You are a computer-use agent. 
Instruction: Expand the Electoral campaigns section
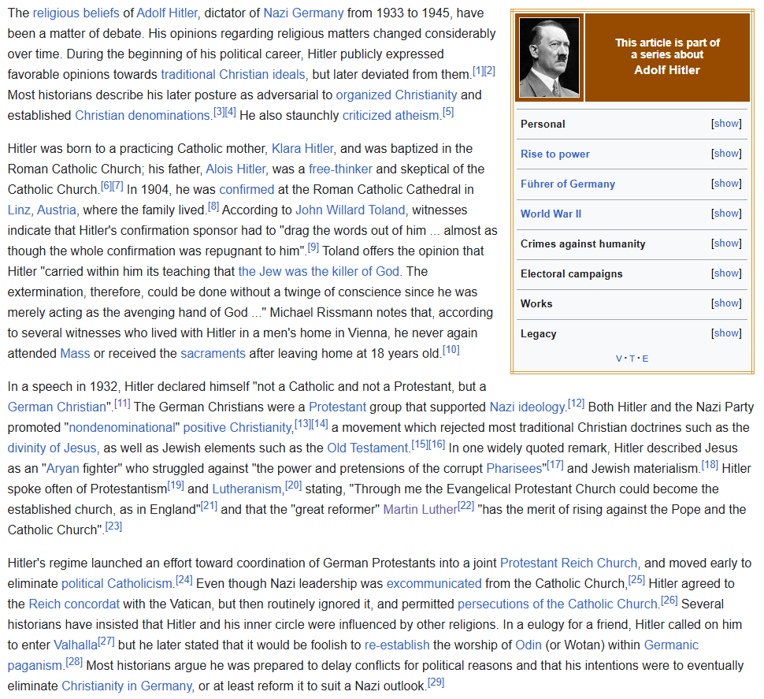coord(726,273)
